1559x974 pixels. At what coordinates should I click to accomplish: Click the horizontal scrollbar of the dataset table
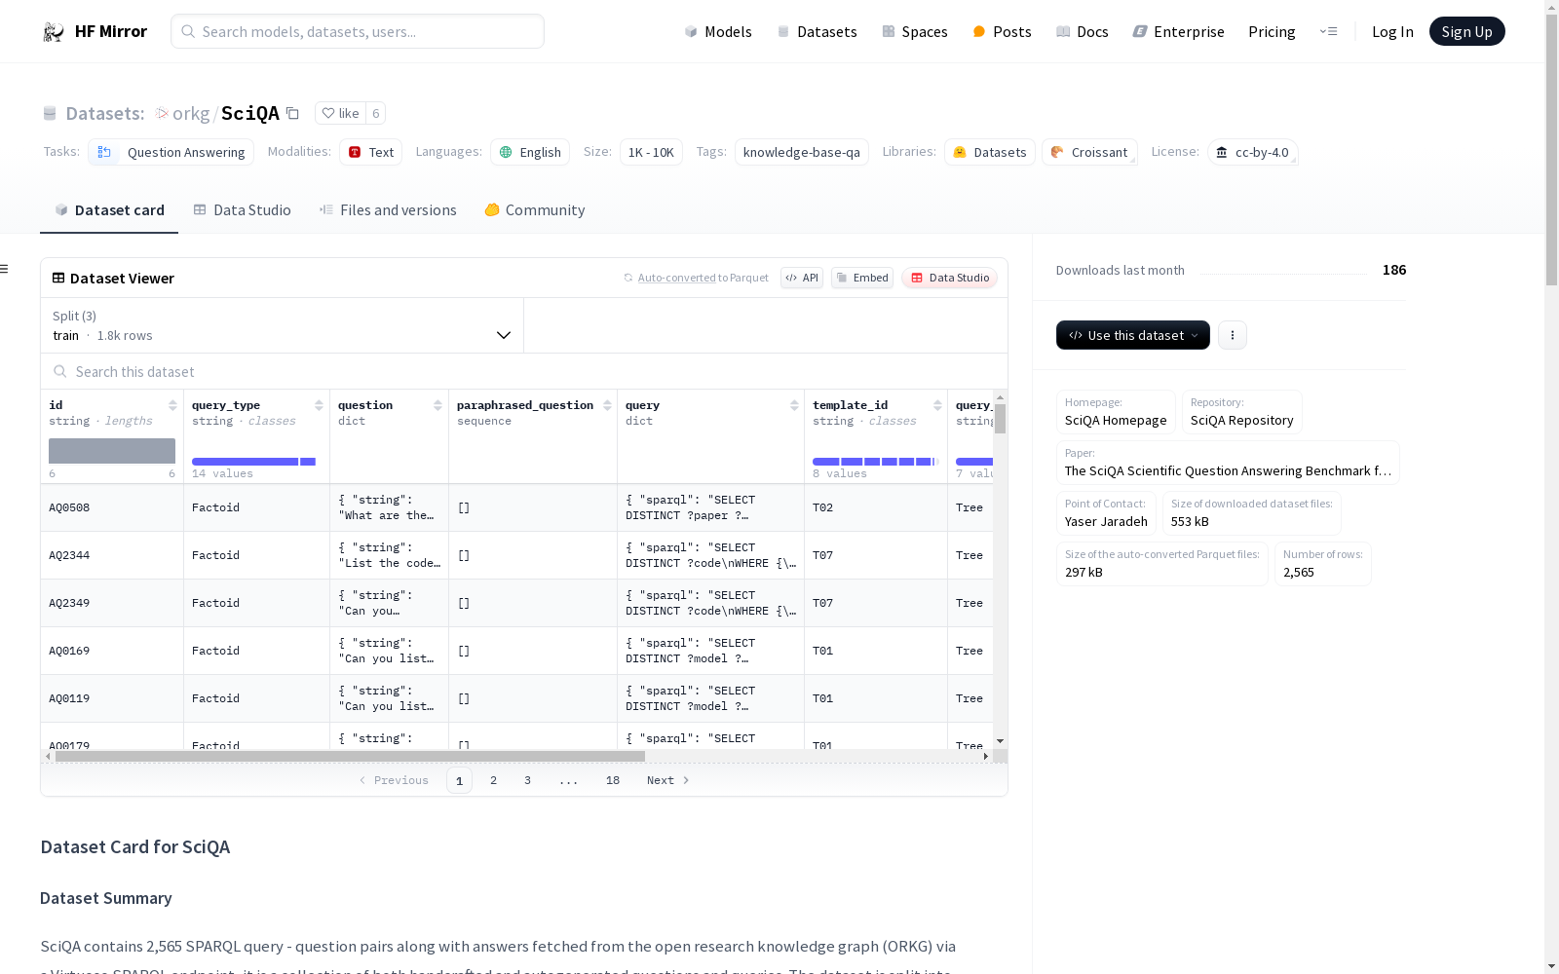click(x=350, y=756)
